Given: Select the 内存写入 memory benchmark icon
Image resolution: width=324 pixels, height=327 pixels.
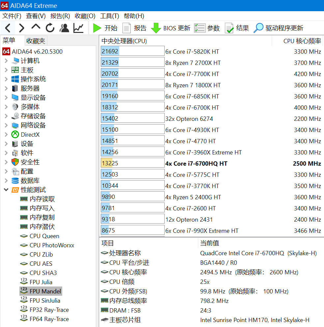Looking at the screenshot, I should [24, 208].
